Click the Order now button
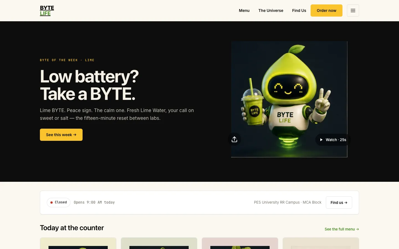 click(326, 11)
